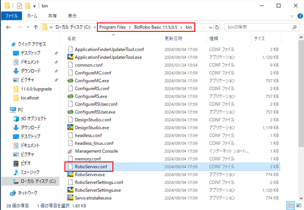Refresh the bin folder view
This screenshot has width=304, height=210.
point(217,27)
